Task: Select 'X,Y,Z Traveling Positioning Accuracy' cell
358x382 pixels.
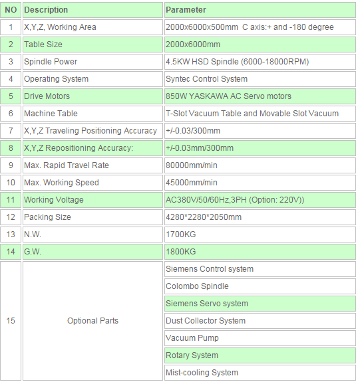Action: pyautogui.click(x=92, y=131)
